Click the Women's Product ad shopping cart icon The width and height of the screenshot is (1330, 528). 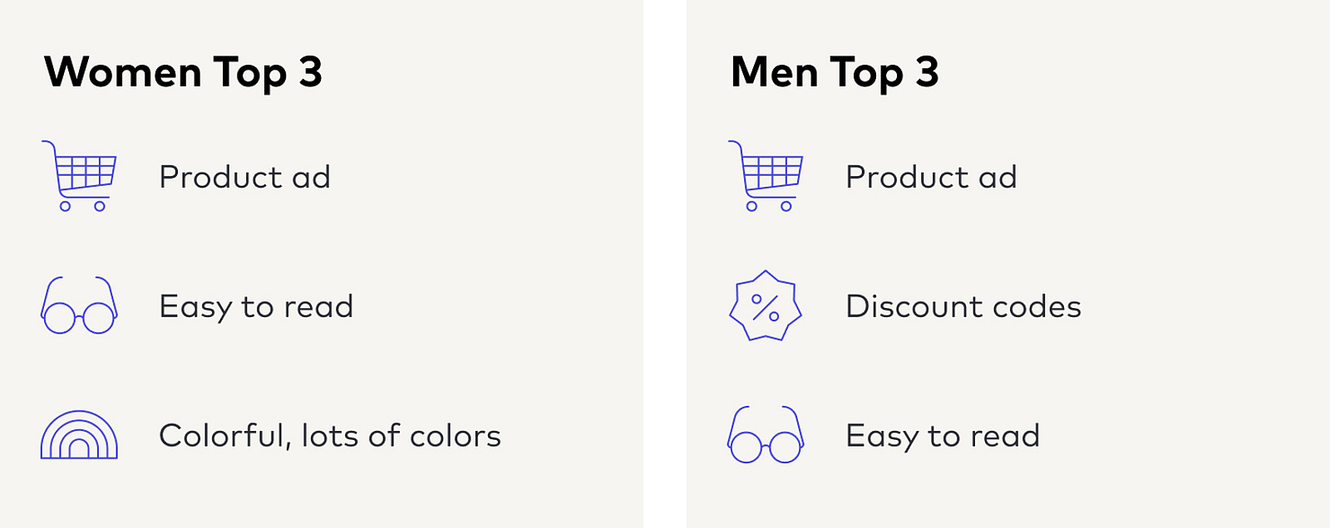click(x=79, y=176)
